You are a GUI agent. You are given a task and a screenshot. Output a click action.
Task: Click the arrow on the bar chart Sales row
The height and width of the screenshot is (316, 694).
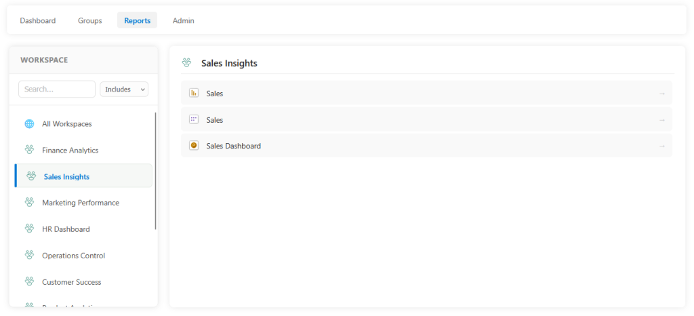661,94
